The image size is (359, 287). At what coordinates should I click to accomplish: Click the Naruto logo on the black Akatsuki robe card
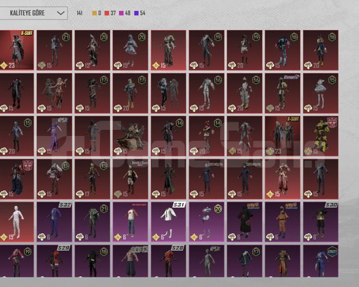coord(252,205)
